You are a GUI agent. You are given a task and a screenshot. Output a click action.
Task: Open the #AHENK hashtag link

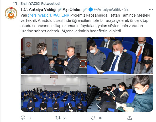[x=61, y=15]
